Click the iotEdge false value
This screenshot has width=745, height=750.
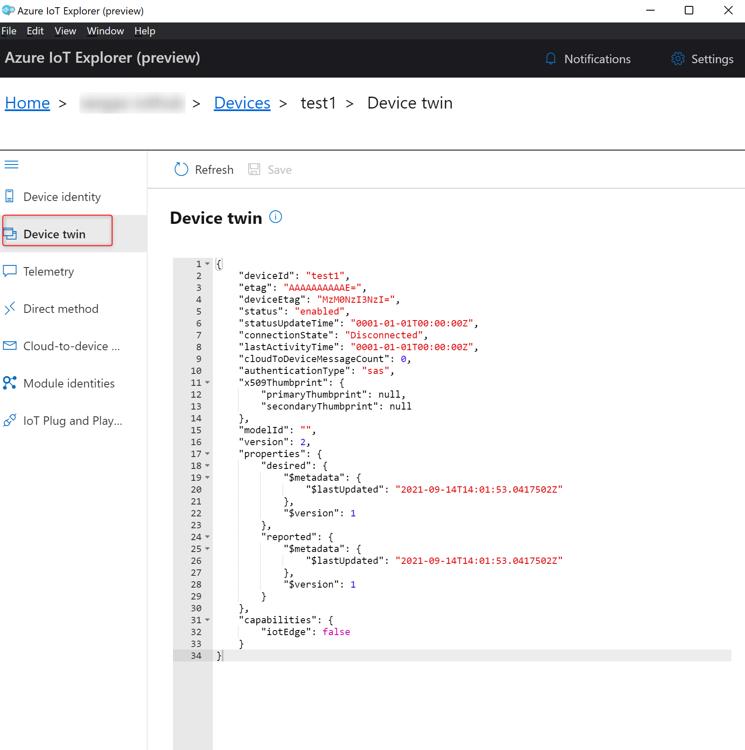point(336,632)
